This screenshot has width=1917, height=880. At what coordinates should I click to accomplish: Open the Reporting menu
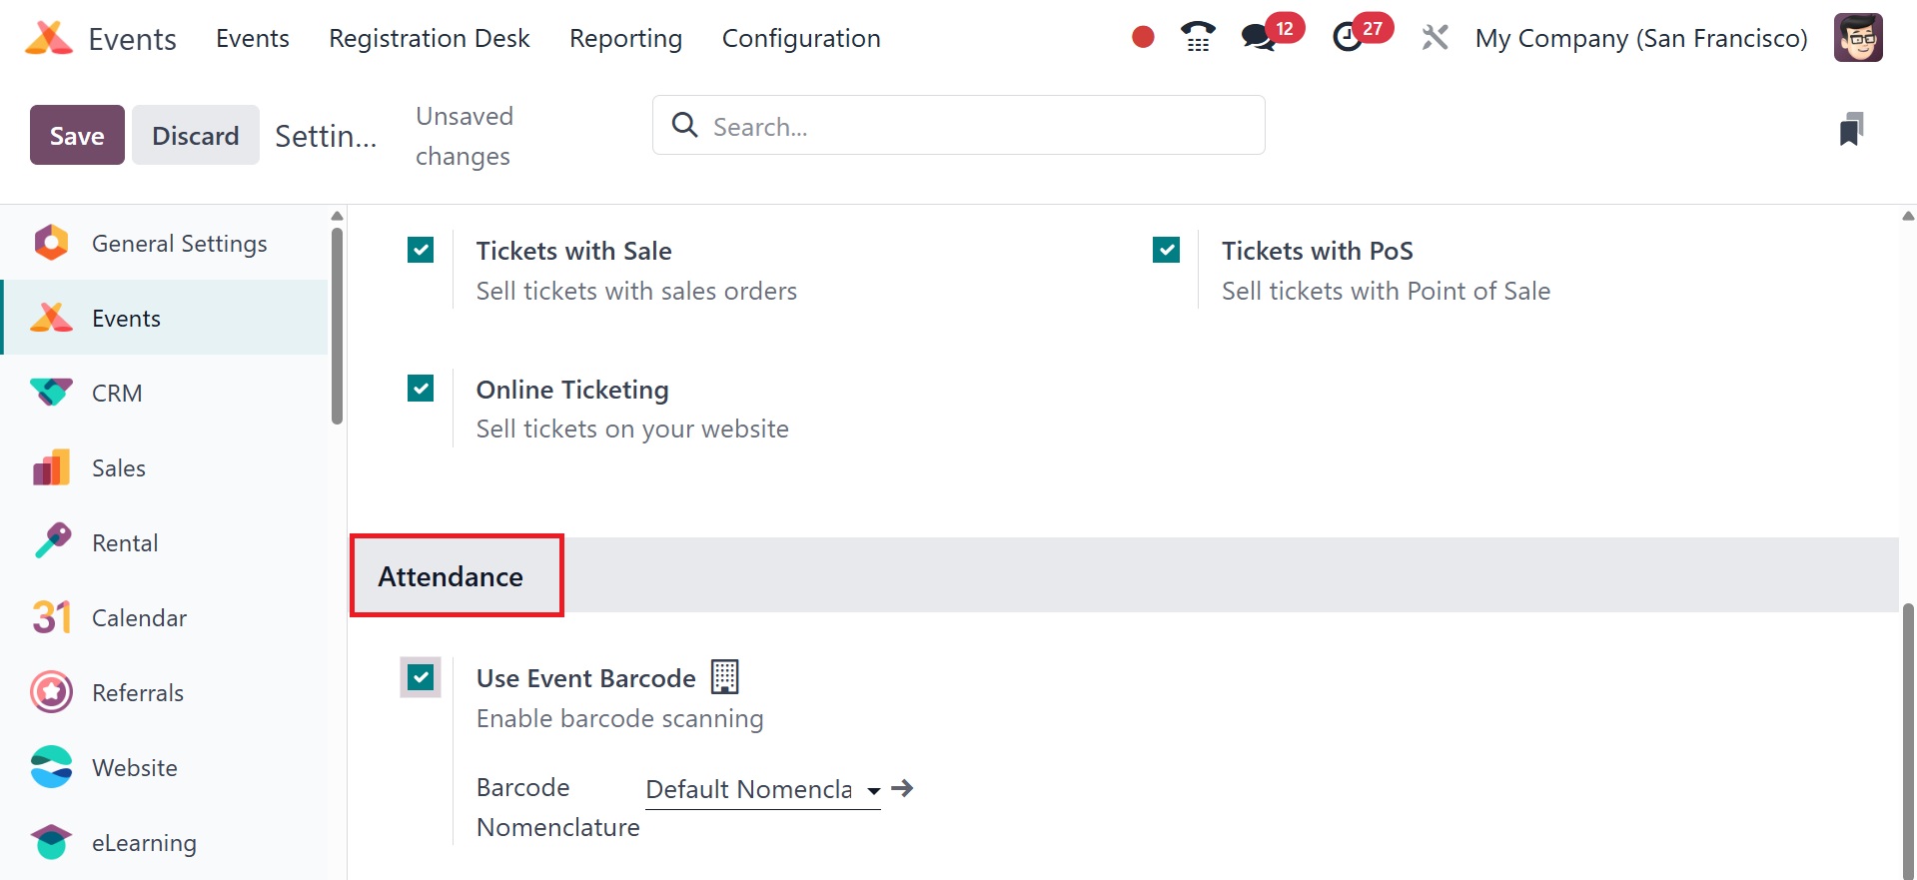click(x=625, y=38)
